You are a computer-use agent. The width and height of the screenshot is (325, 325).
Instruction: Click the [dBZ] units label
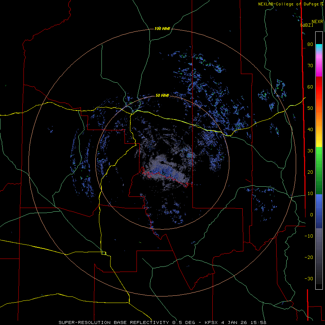click(307, 25)
